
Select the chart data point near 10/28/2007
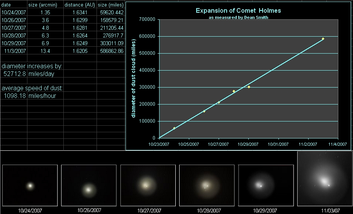[x=234, y=91]
